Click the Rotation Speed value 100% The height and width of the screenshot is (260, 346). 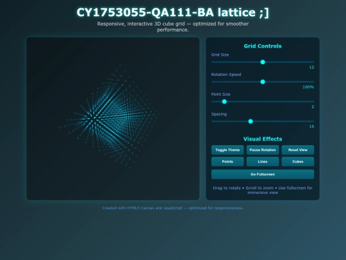[308, 87]
